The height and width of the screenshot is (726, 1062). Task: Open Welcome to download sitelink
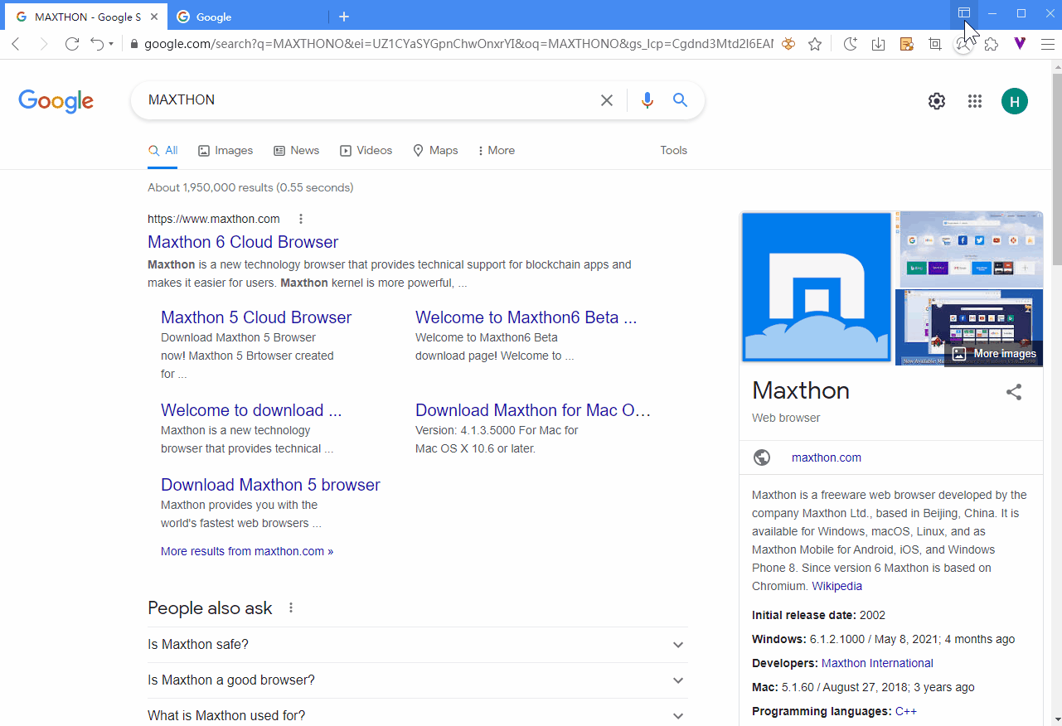coord(251,410)
